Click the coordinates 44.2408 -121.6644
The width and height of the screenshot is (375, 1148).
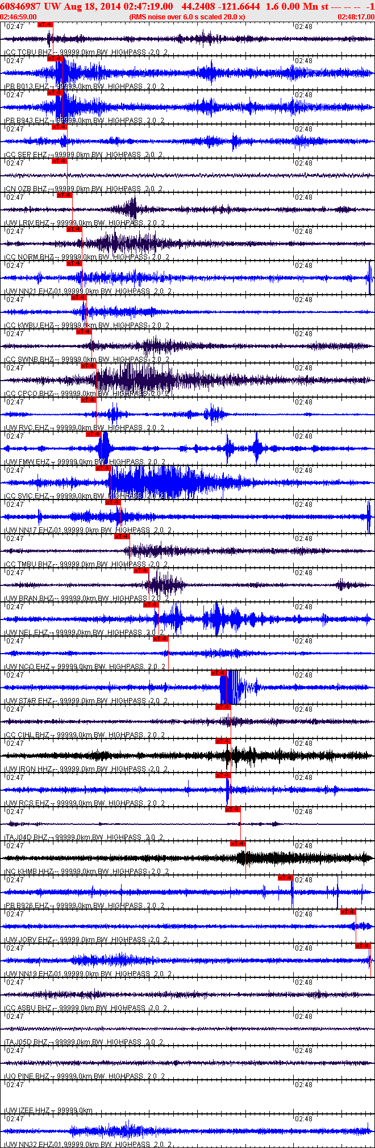221,6
